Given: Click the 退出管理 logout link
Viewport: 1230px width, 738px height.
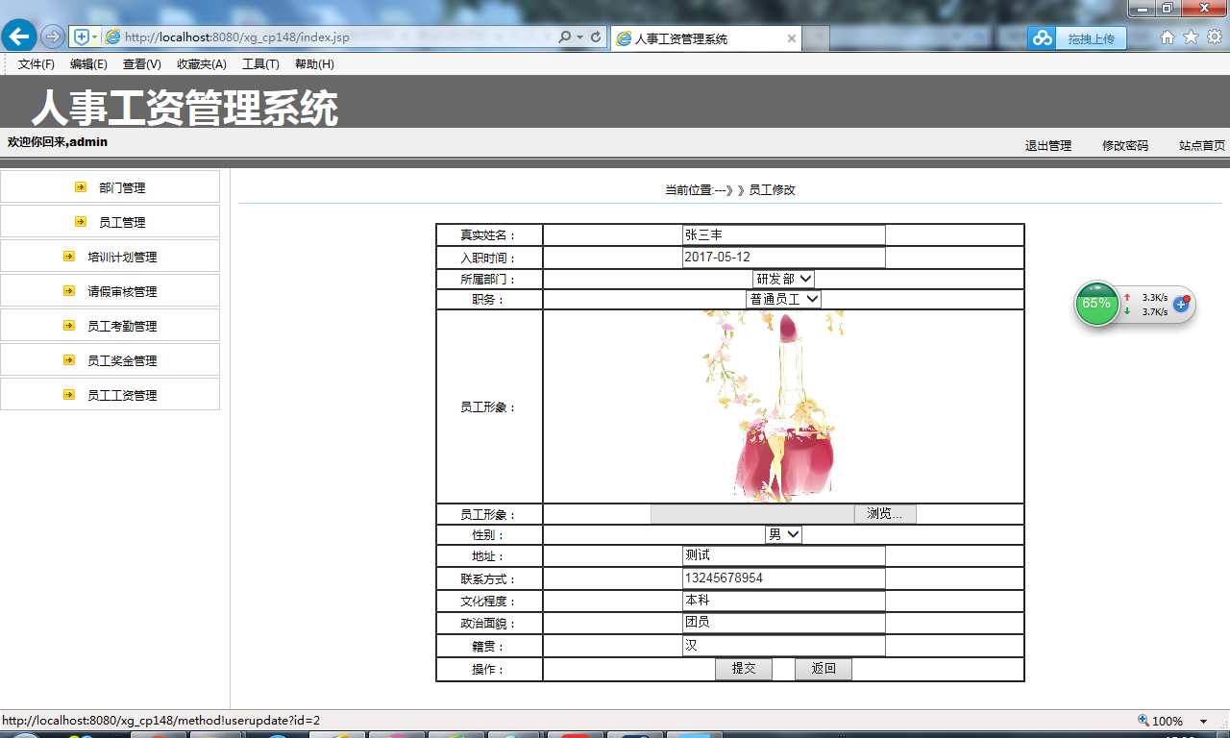Looking at the screenshot, I should click(1048, 146).
